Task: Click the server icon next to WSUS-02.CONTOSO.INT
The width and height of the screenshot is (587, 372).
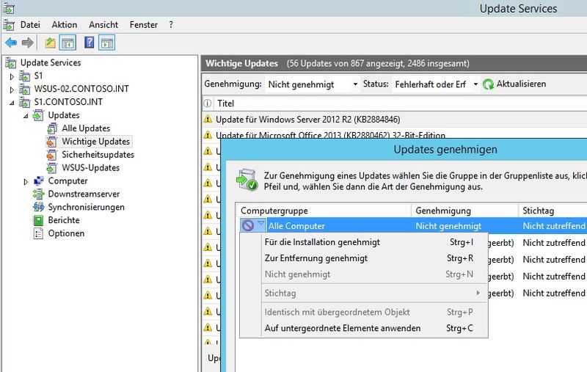Action: coord(25,89)
